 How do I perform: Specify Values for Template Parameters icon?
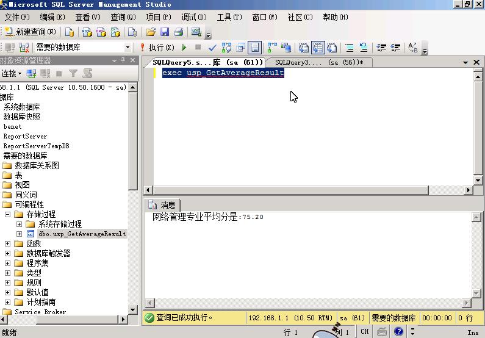click(x=413, y=48)
